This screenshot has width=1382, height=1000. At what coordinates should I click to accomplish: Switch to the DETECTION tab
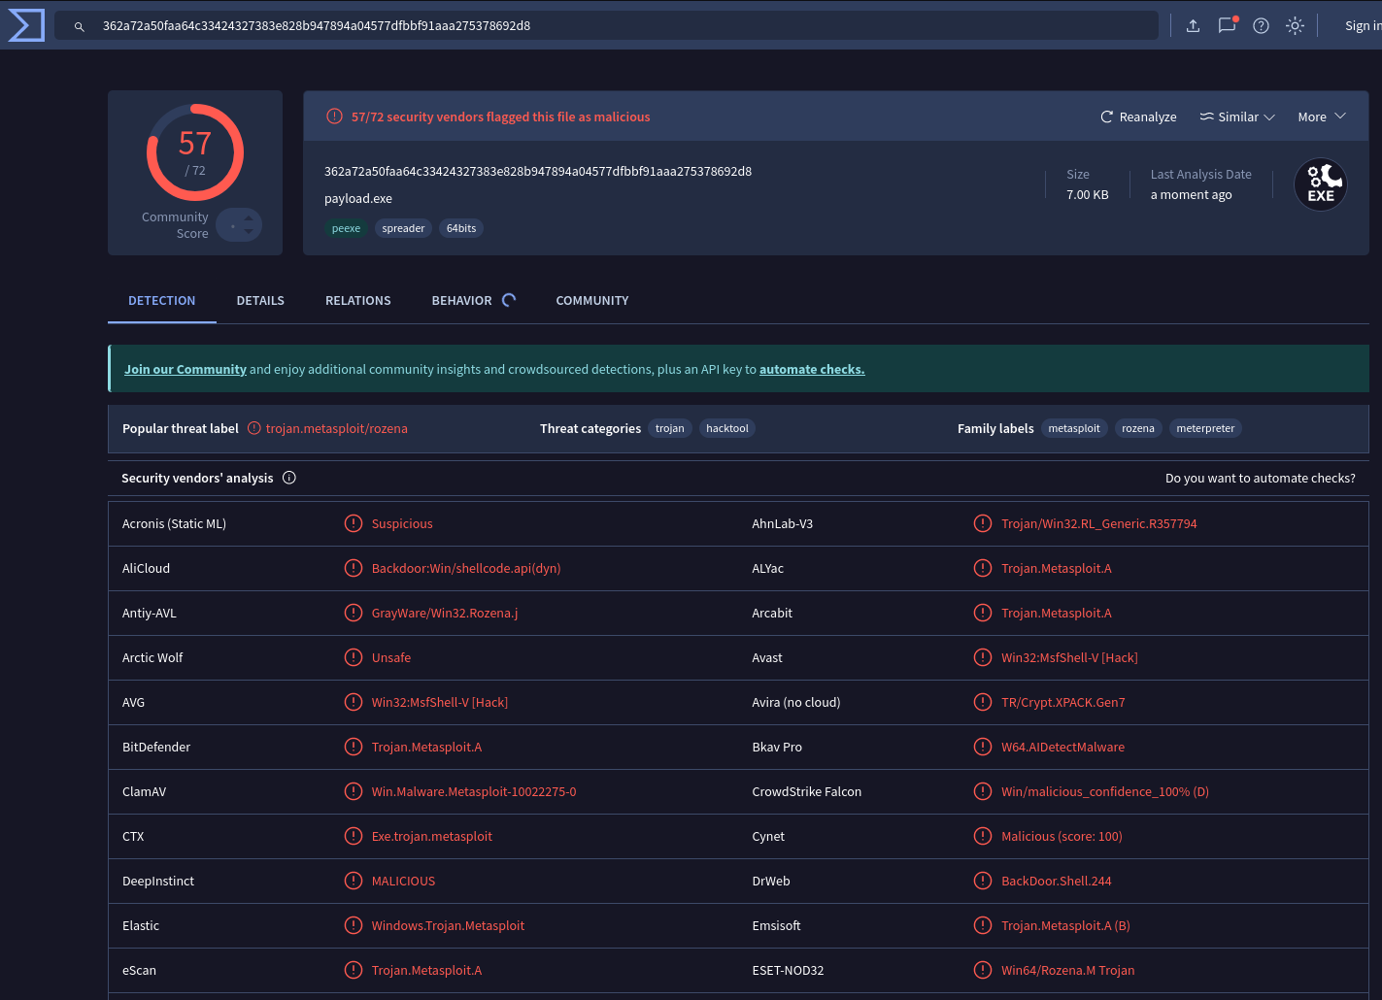[x=162, y=301]
